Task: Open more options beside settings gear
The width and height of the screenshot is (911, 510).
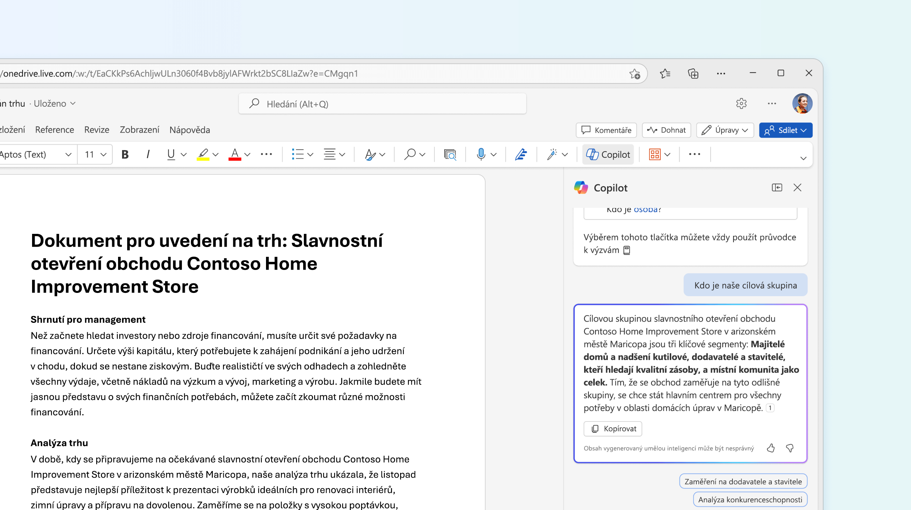Action: pyautogui.click(x=772, y=103)
